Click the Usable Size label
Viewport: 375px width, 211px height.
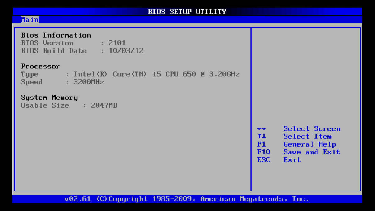[45, 105]
